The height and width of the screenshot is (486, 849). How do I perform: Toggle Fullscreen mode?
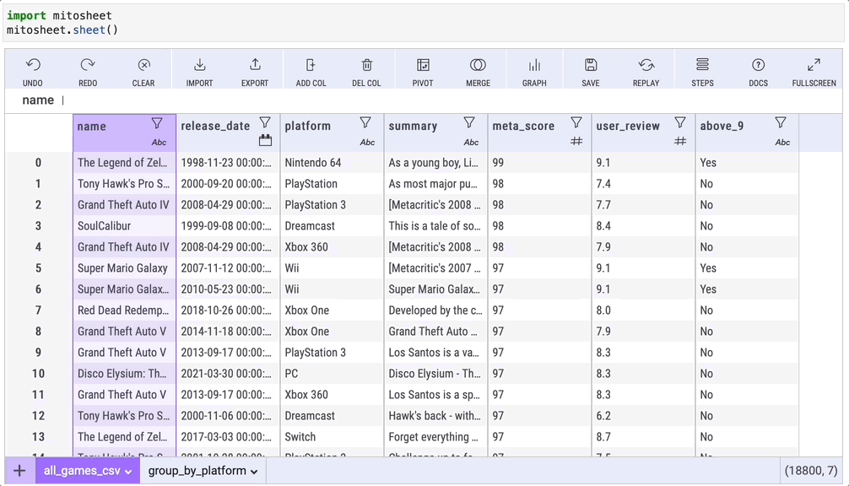pos(814,66)
